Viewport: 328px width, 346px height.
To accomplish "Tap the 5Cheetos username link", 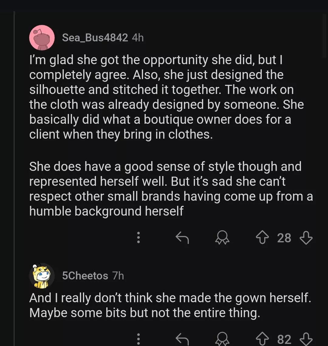I will pyautogui.click(x=85, y=276).
